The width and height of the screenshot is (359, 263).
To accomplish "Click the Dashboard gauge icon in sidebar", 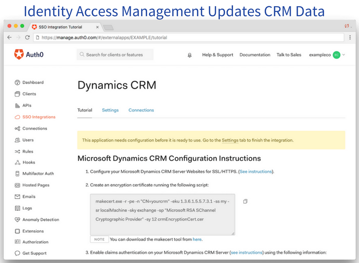I will click(x=17, y=83).
